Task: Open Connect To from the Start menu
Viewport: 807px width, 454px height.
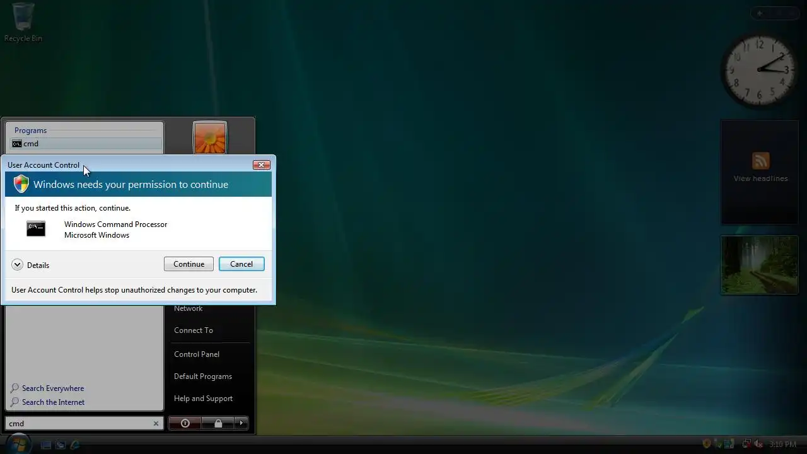Action: coord(194,330)
